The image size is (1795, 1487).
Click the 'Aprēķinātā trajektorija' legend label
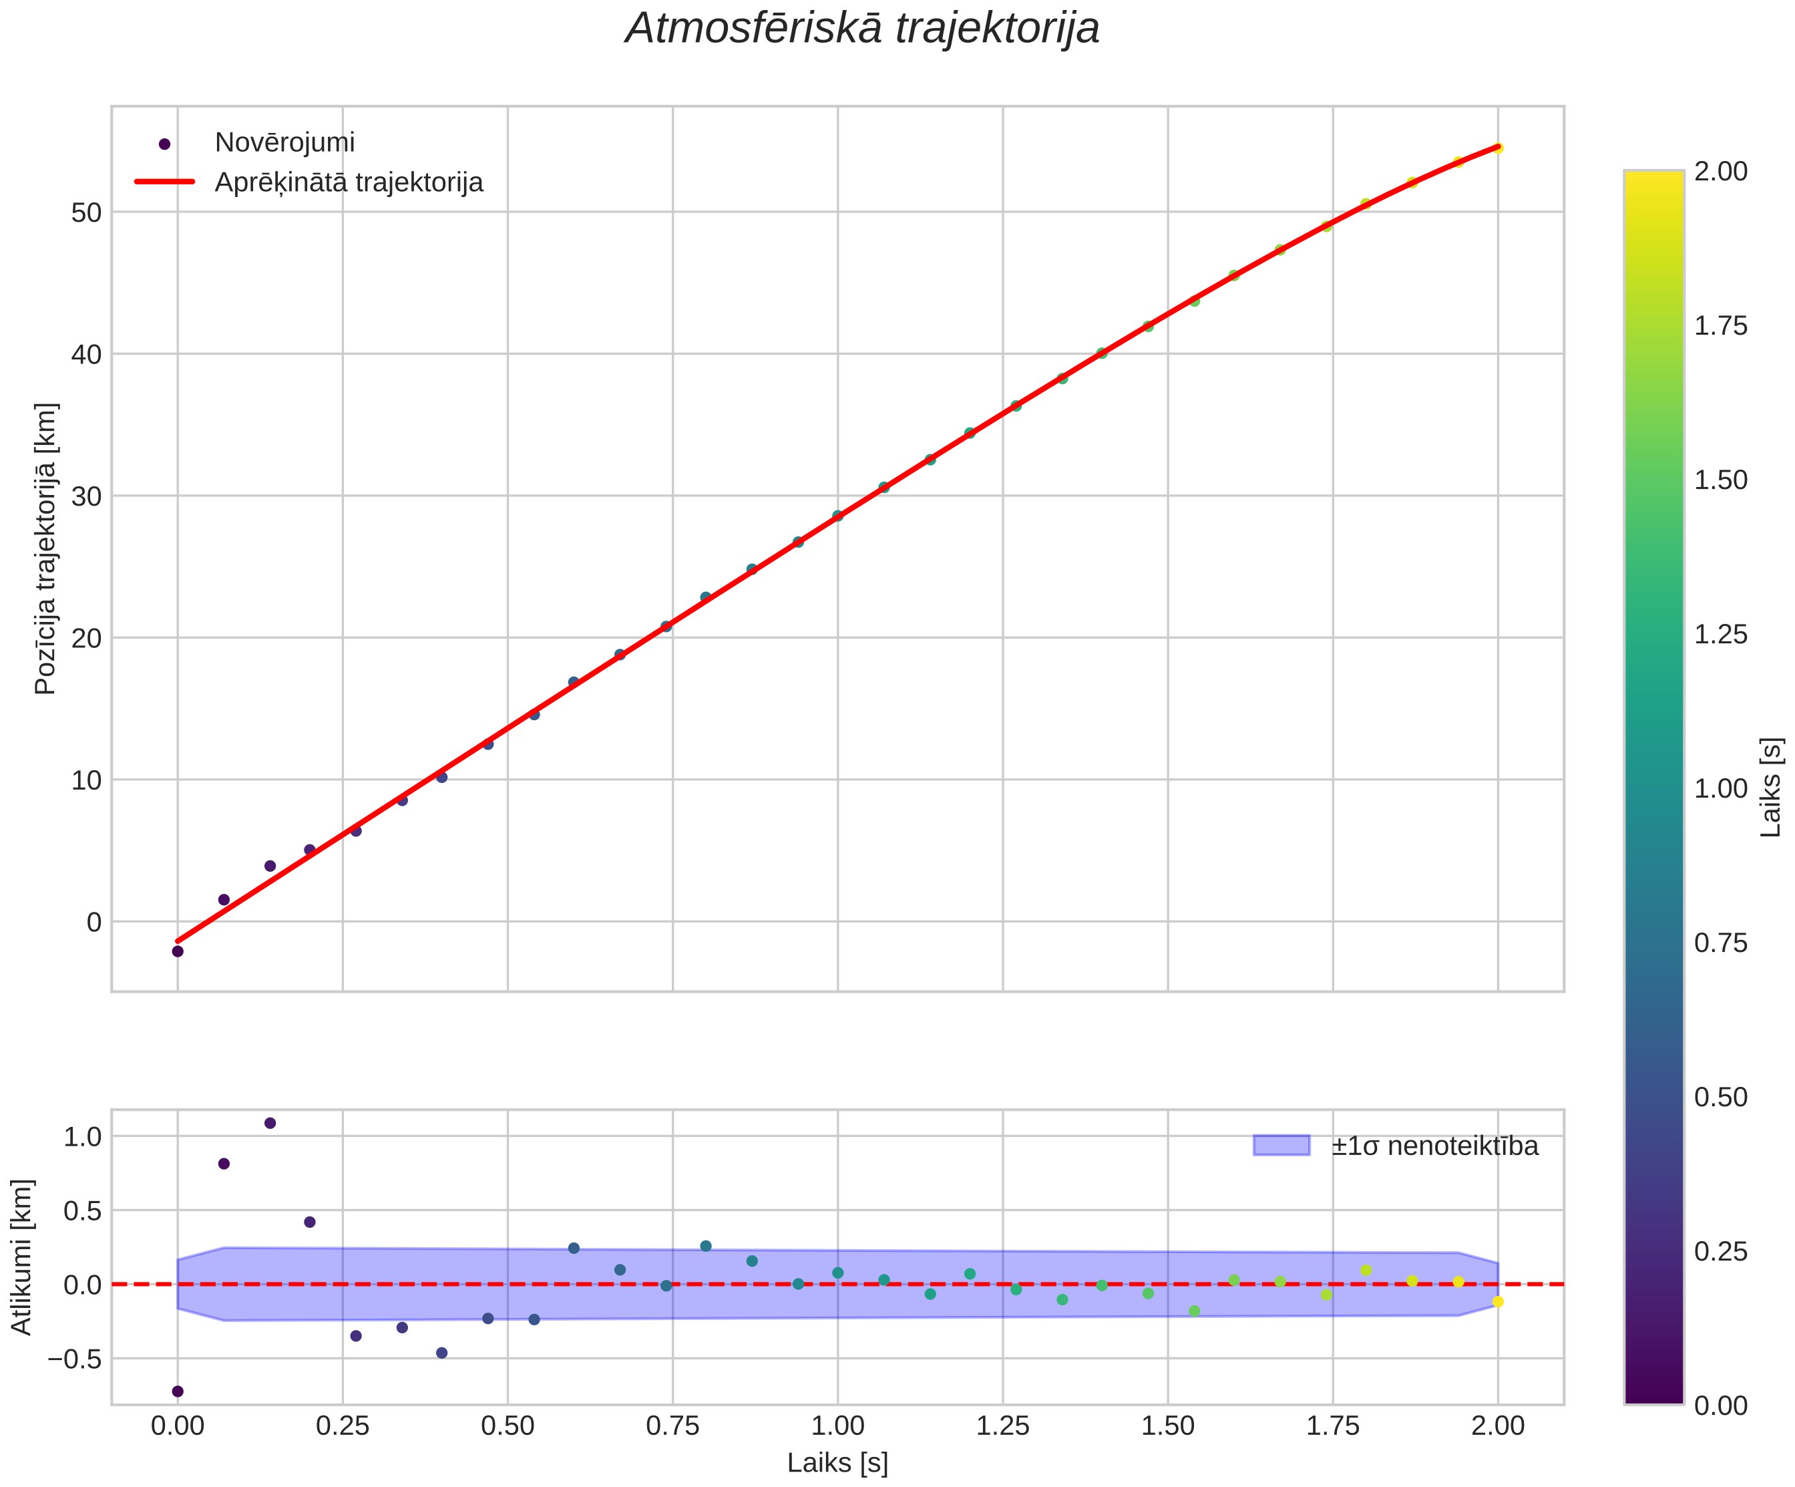[349, 182]
